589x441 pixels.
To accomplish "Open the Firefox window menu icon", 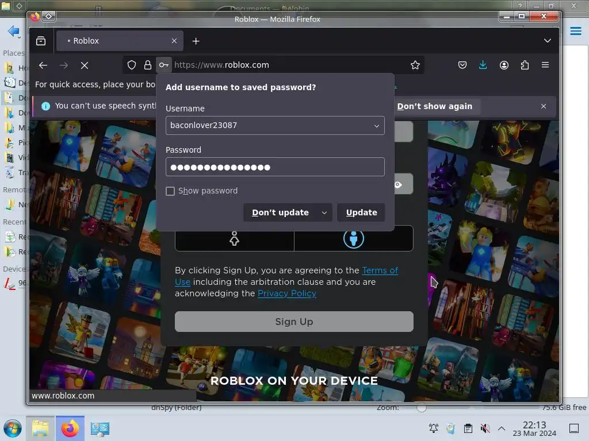I will 35,17.
